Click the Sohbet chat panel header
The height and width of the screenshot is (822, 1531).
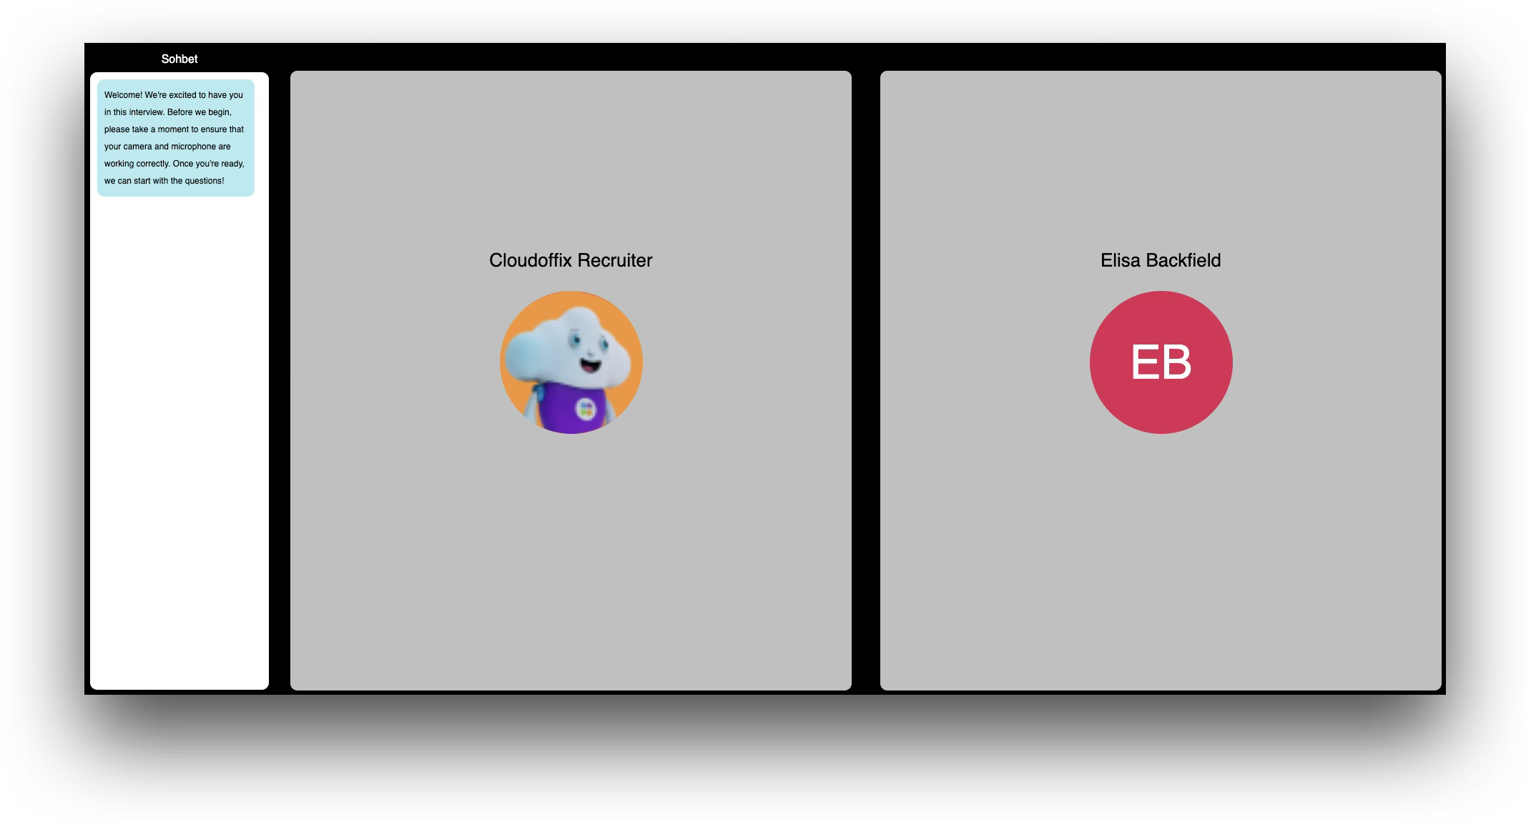179,59
